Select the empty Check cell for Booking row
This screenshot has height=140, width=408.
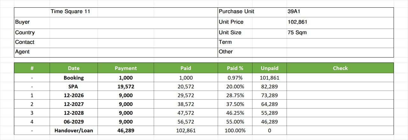[340, 78]
